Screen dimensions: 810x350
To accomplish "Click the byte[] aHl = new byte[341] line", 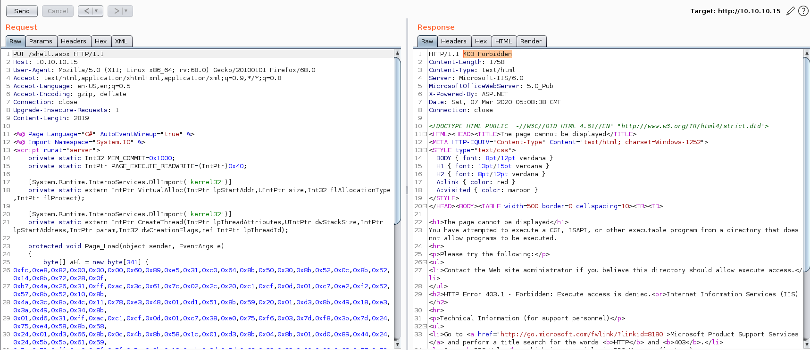I will (96, 262).
